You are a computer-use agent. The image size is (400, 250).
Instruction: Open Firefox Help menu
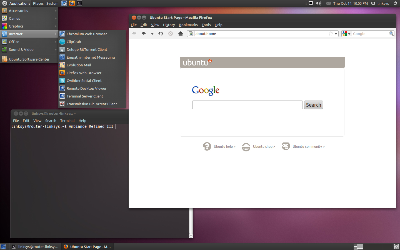click(x=218, y=25)
